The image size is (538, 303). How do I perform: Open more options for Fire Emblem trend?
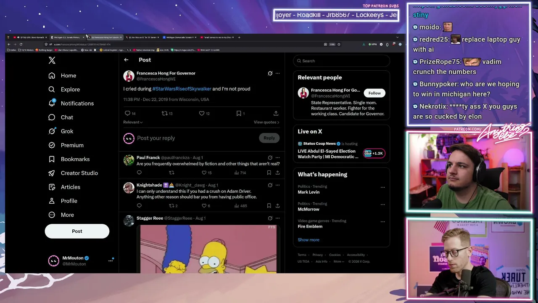click(x=382, y=222)
